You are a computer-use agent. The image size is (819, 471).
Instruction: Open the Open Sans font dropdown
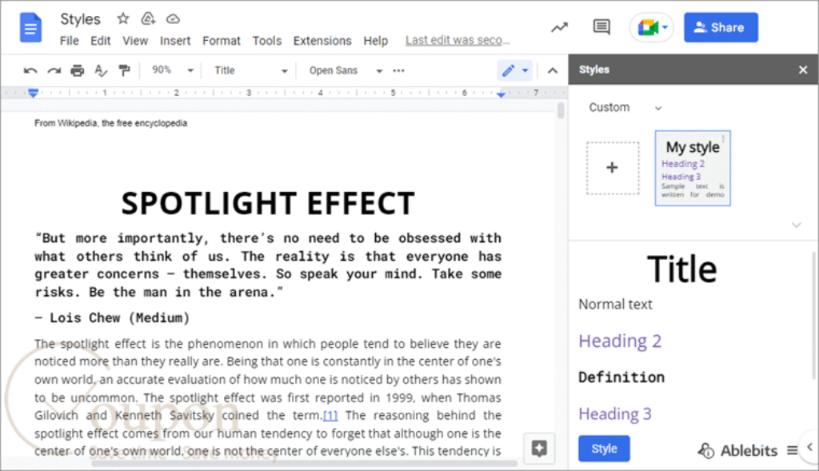click(346, 70)
